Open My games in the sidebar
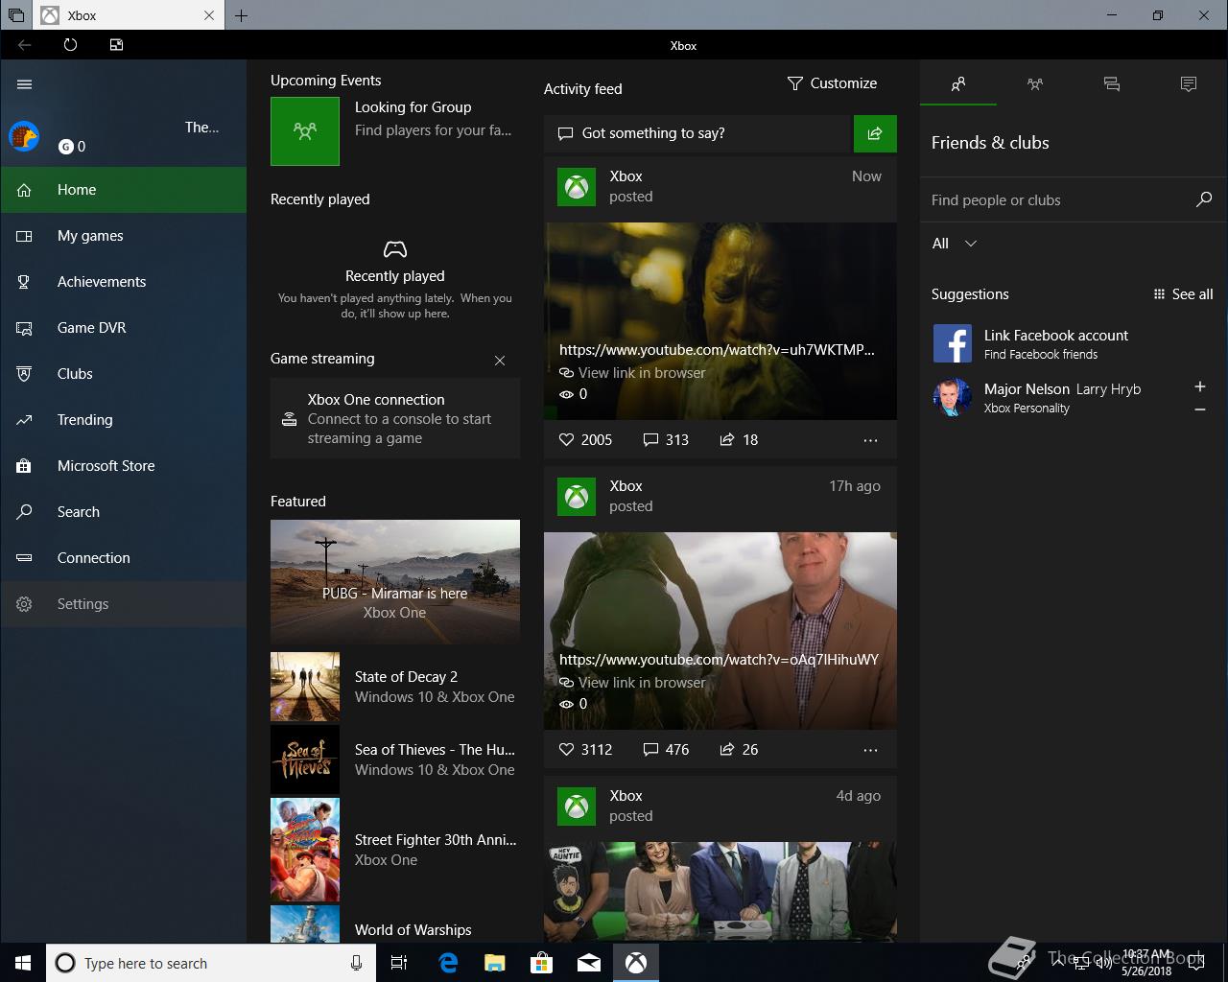 click(123, 236)
